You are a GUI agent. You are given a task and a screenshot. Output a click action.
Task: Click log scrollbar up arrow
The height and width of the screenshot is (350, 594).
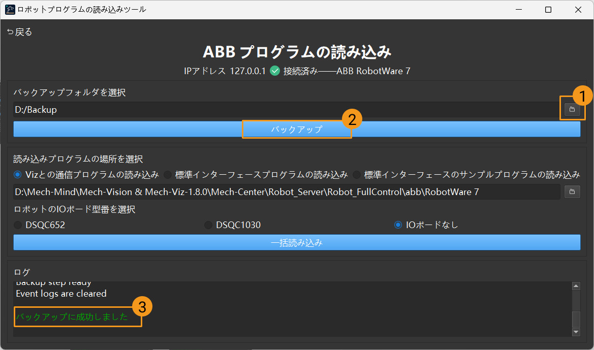tap(576, 286)
